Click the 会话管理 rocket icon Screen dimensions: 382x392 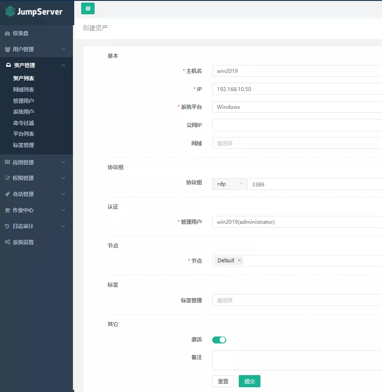coord(7,194)
